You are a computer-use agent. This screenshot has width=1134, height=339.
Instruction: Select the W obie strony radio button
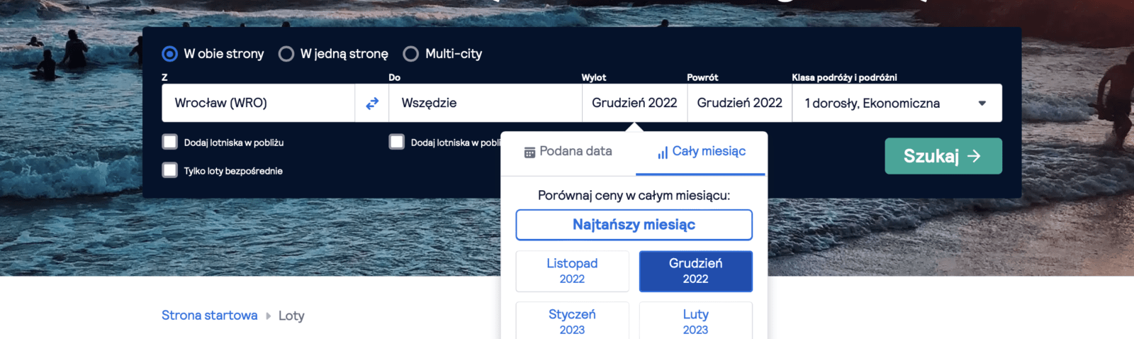tap(170, 54)
